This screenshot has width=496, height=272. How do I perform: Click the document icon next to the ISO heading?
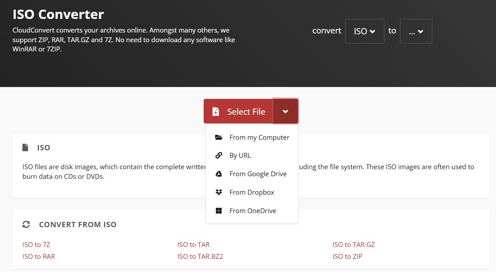[x=25, y=147]
